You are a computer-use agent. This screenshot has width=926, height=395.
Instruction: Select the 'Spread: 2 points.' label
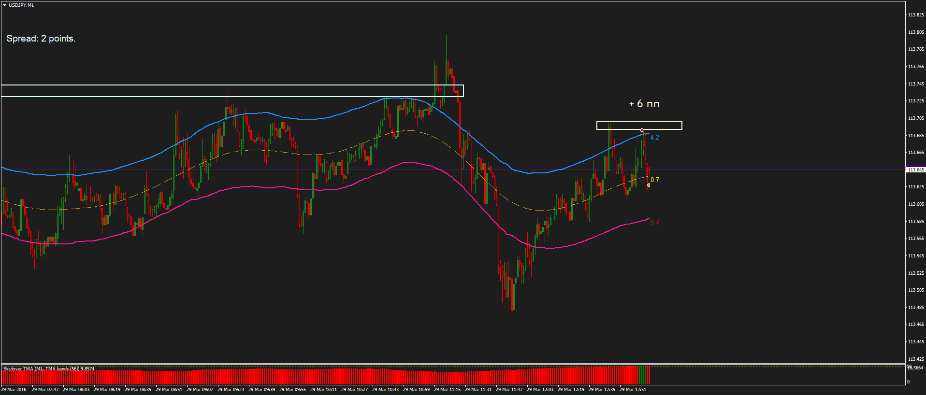pos(41,39)
